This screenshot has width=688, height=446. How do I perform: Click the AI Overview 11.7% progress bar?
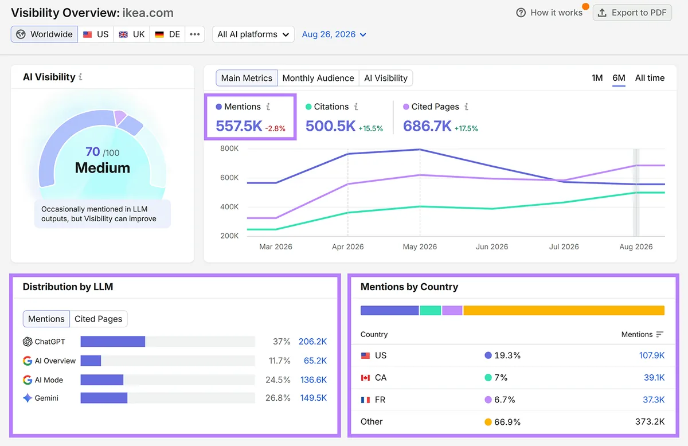[168, 361]
